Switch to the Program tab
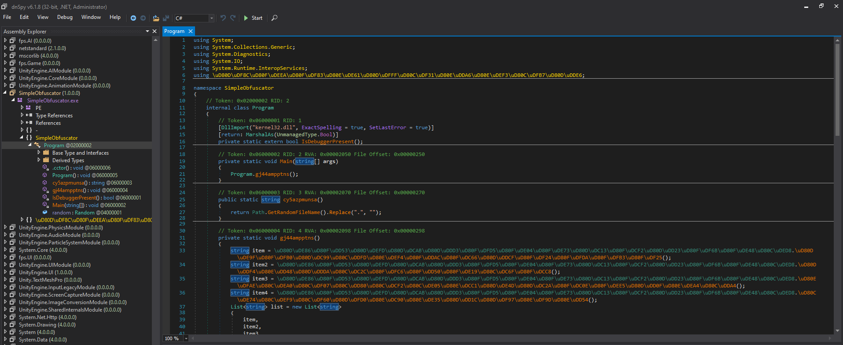843x345 pixels. 174,31
